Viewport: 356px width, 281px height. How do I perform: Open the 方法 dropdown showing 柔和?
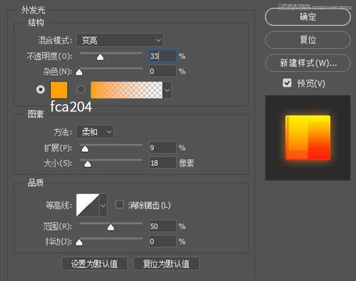tap(95, 132)
